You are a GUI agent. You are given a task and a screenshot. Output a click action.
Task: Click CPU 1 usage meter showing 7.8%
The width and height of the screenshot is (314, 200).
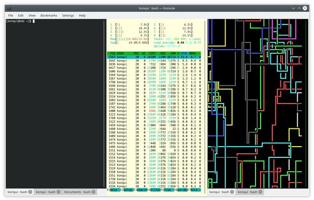coord(130,24)
